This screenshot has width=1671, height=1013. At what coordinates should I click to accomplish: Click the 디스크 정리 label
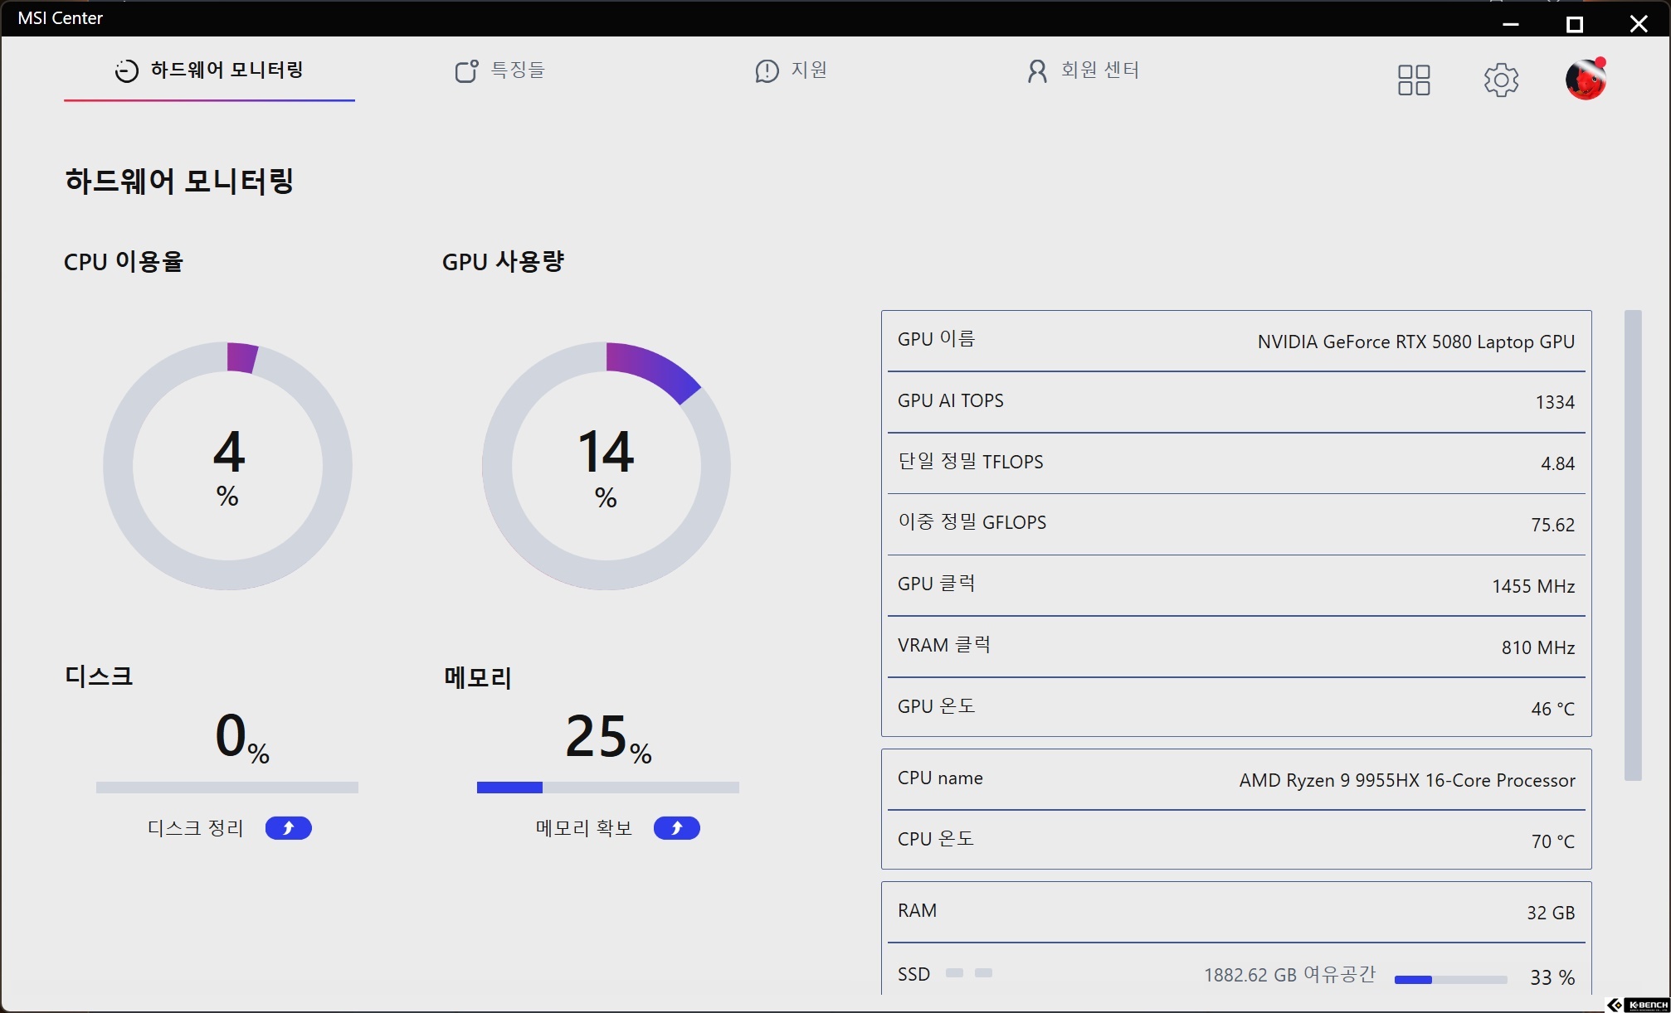coord(196,828)
